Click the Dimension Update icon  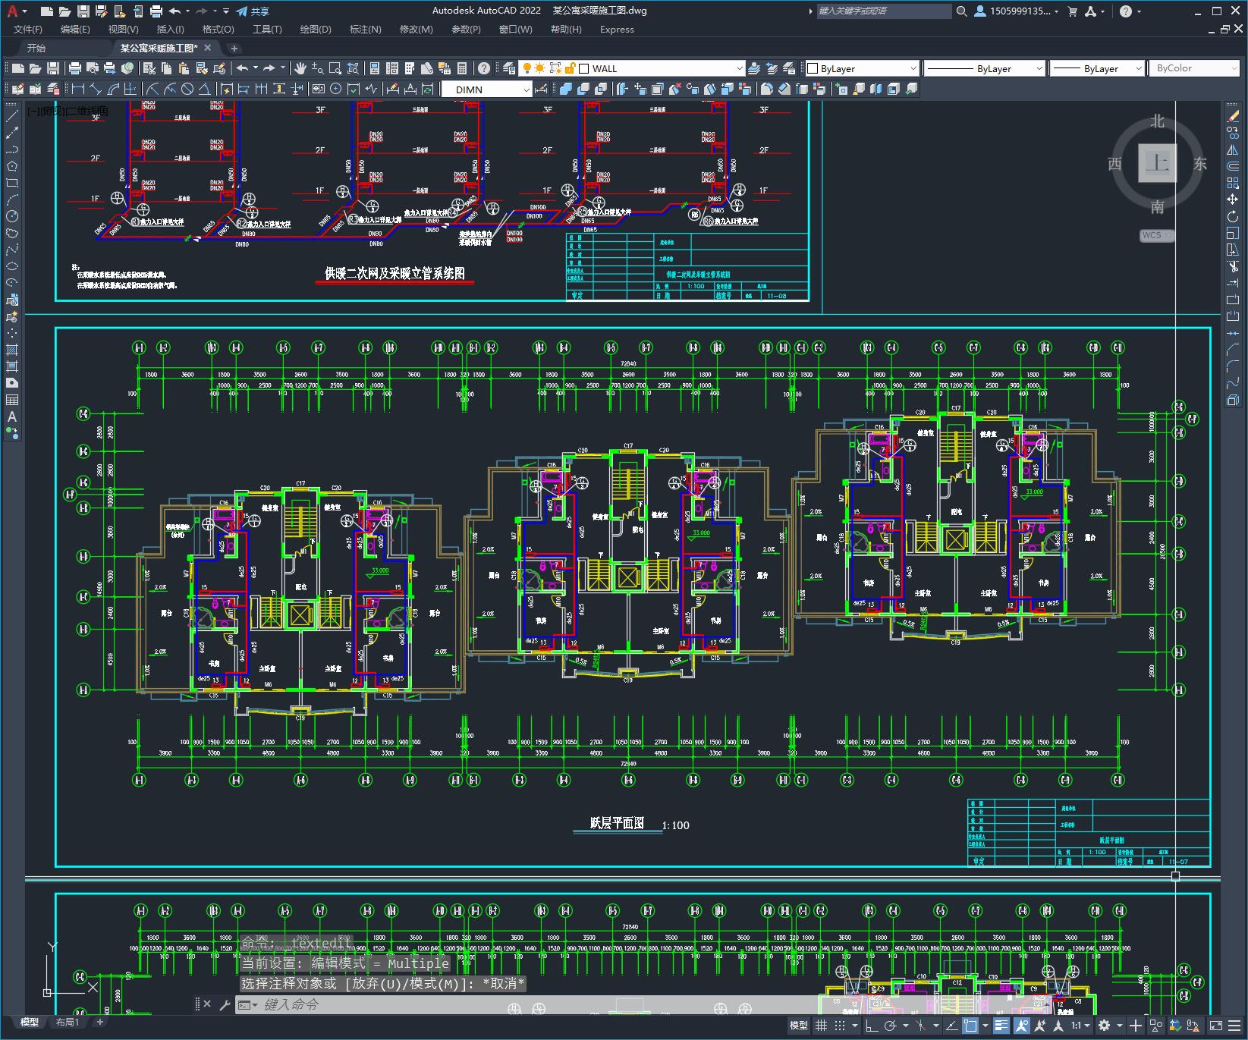coord(427,90)
